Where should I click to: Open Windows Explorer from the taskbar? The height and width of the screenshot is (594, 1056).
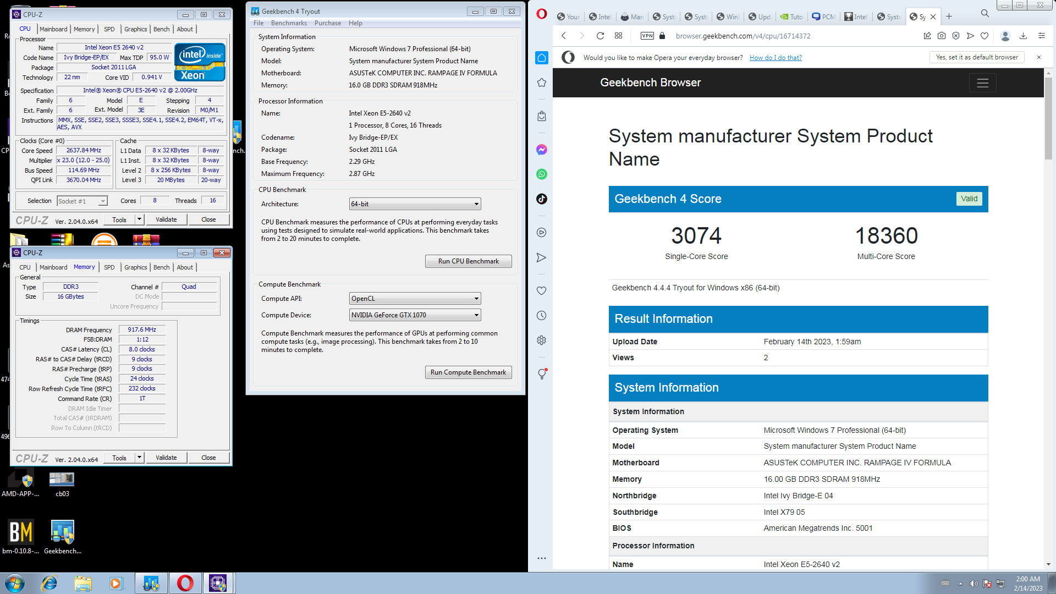(83, 583)
